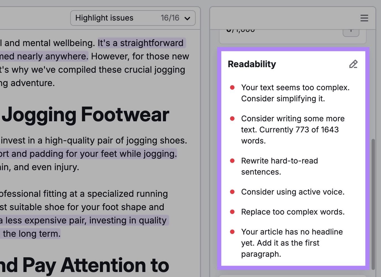Click red indicator for "Rewrite hard-to-read sentences"
The width and height of the screenshot is (381, 277).
tap(232, 161)
